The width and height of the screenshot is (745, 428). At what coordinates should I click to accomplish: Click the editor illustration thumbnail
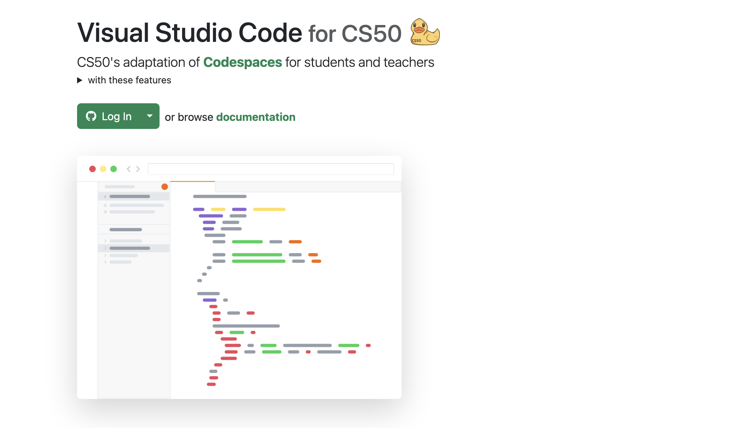[x=239, y=277]
